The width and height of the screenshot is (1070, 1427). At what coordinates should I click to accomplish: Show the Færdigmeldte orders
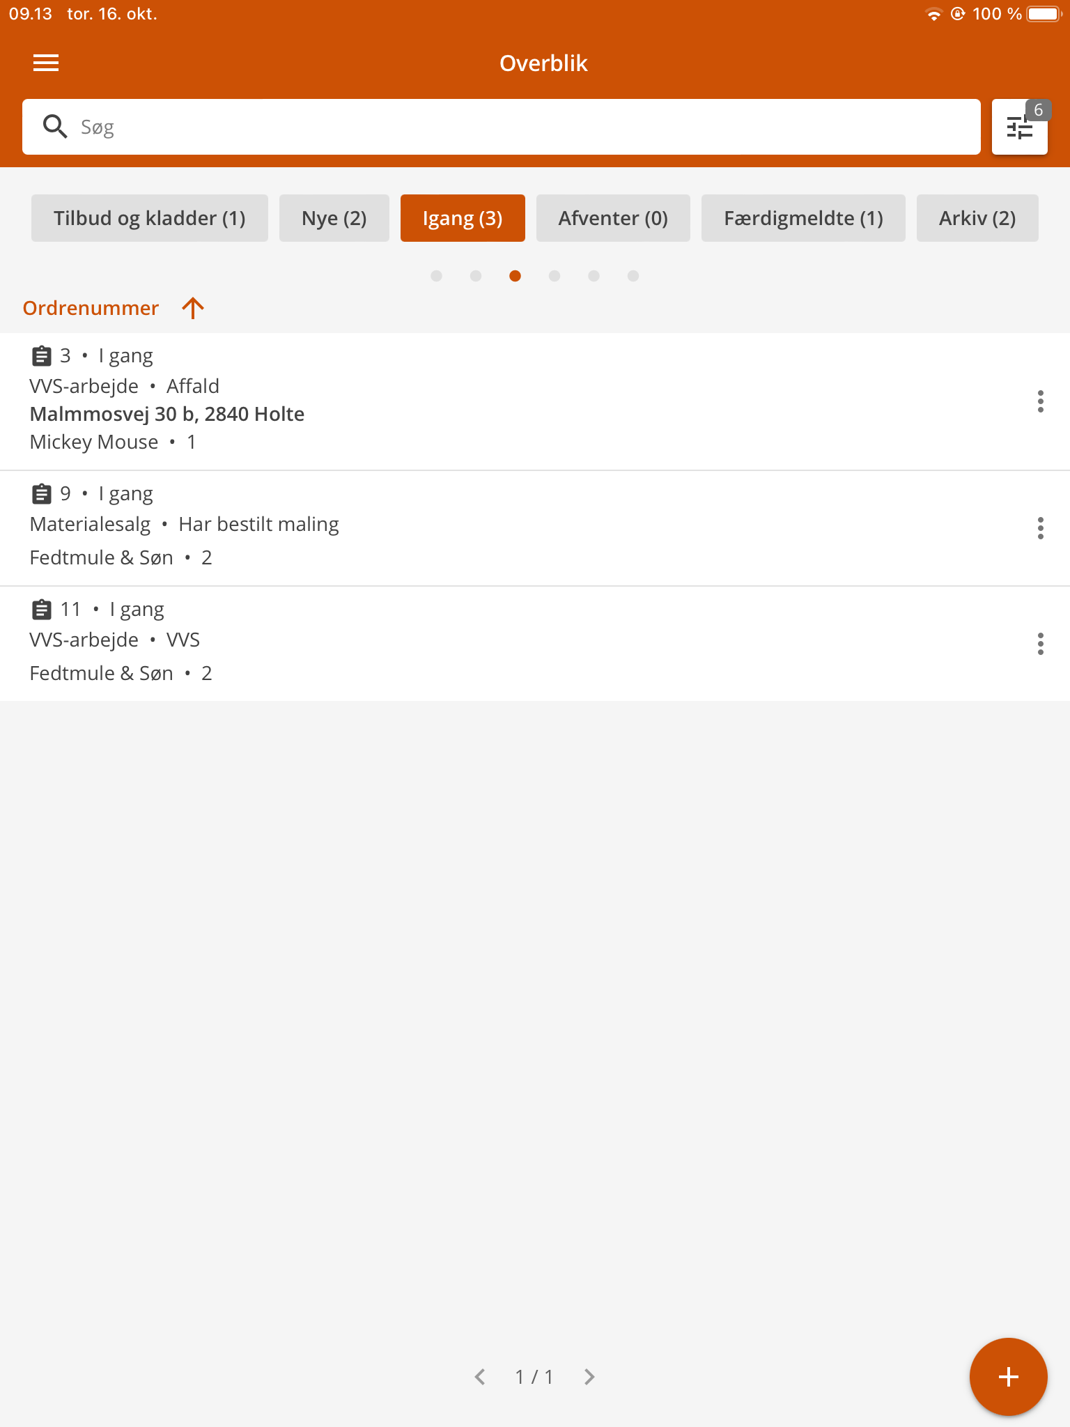click(803, 218)
